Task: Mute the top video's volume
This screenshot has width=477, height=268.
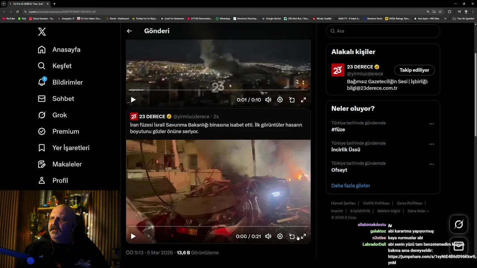Action: [x=268, y=100]
